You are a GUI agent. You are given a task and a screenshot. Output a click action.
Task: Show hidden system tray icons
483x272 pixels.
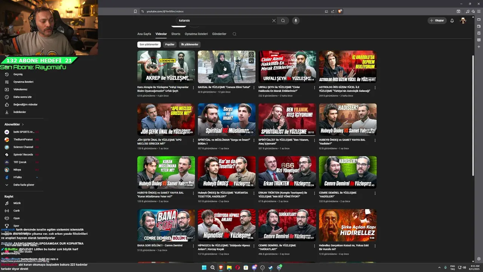click(x=439, y=267)
